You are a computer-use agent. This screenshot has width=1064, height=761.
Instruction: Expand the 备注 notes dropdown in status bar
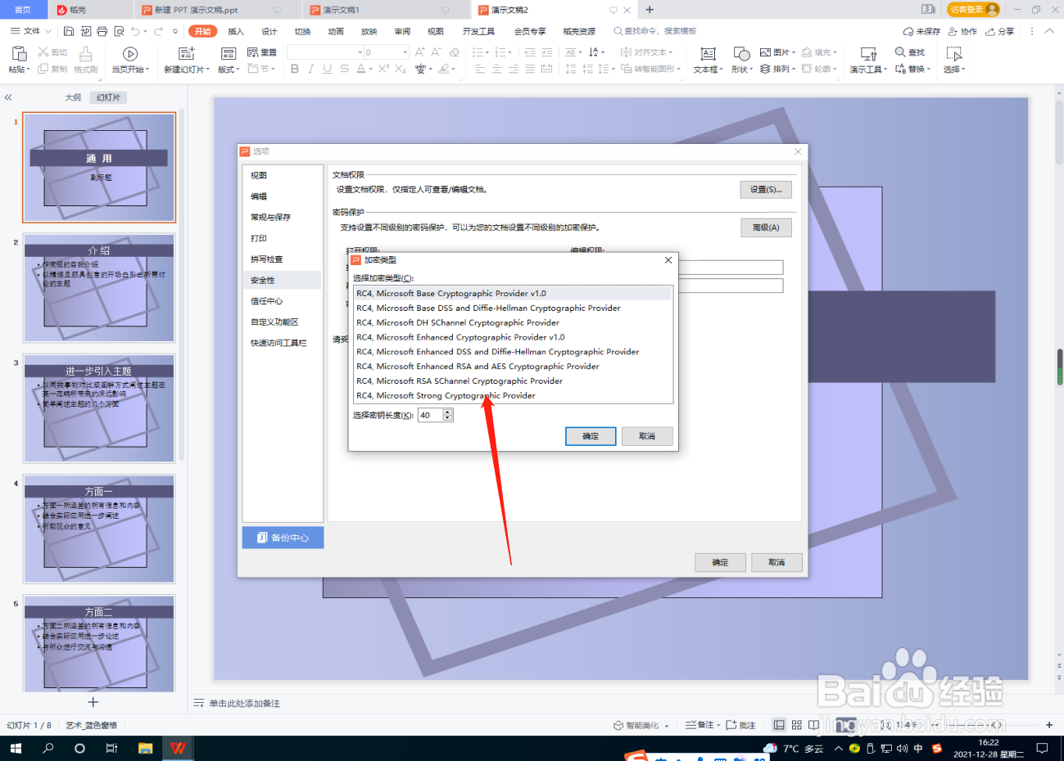[718, 725]
